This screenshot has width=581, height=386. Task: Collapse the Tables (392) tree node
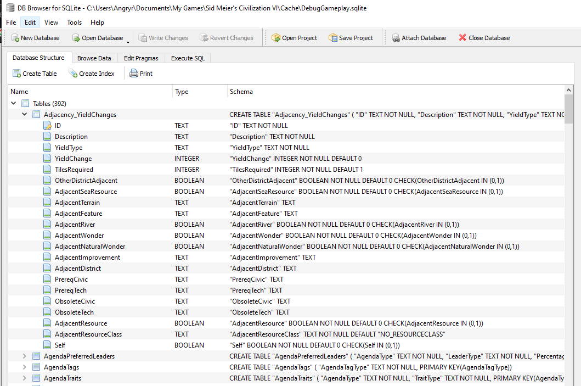(x=13, y=103)
